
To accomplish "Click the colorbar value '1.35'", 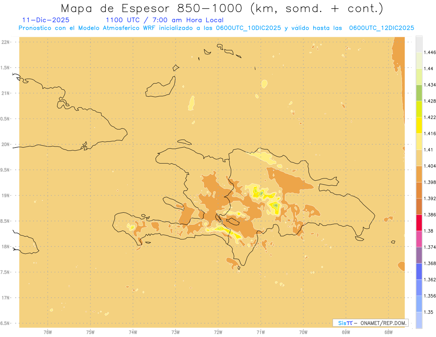I will 429,312.
